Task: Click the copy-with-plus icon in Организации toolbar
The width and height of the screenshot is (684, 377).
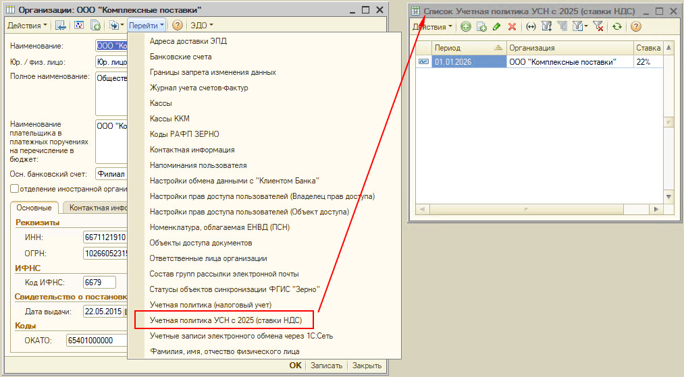Action: [95, 25]
